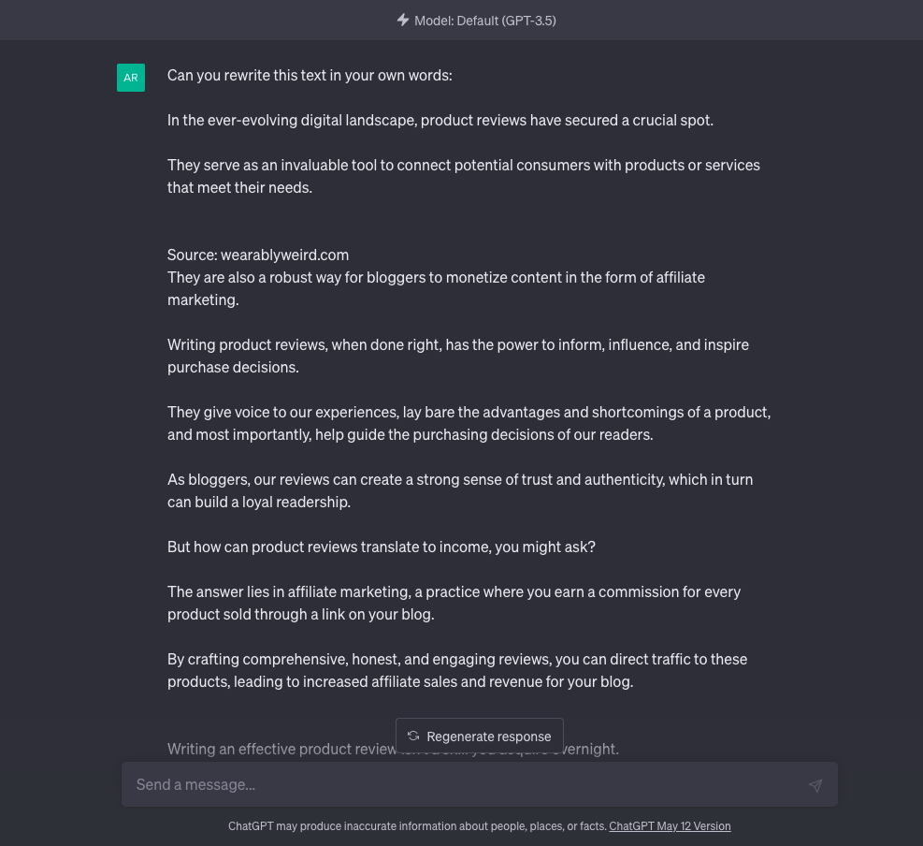Click the 'In the ever-evolving digital landscape' sentence
The height and width of the screenshot is (846, 923).
coord(440,120)
